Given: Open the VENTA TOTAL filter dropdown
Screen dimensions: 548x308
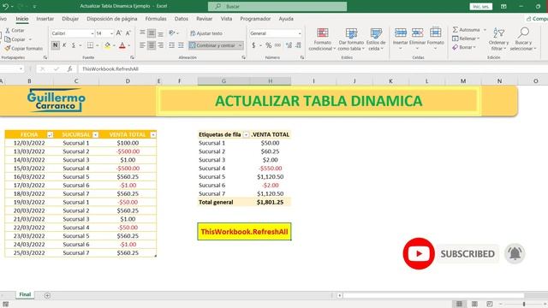Looking at the screenshot, I should tap(153, 135).
